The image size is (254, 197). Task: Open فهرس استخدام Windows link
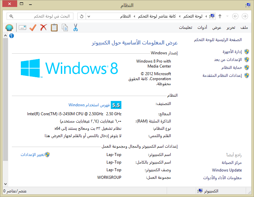(x=89, y=105)
